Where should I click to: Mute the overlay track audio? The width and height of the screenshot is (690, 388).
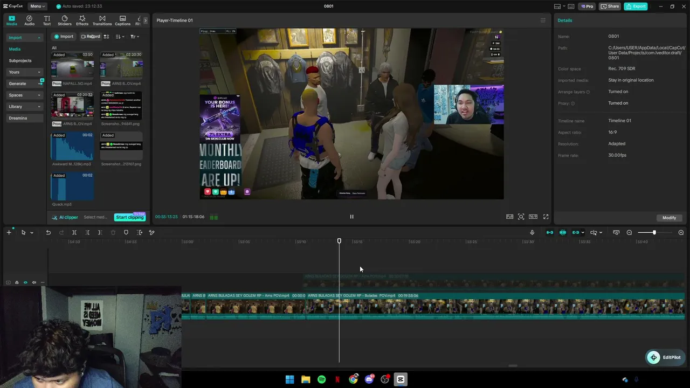click(x=34, y=282)
